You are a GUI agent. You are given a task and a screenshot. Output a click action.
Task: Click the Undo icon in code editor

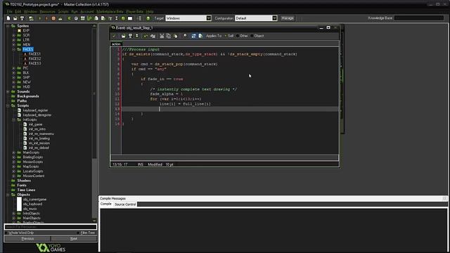(146, 36)
